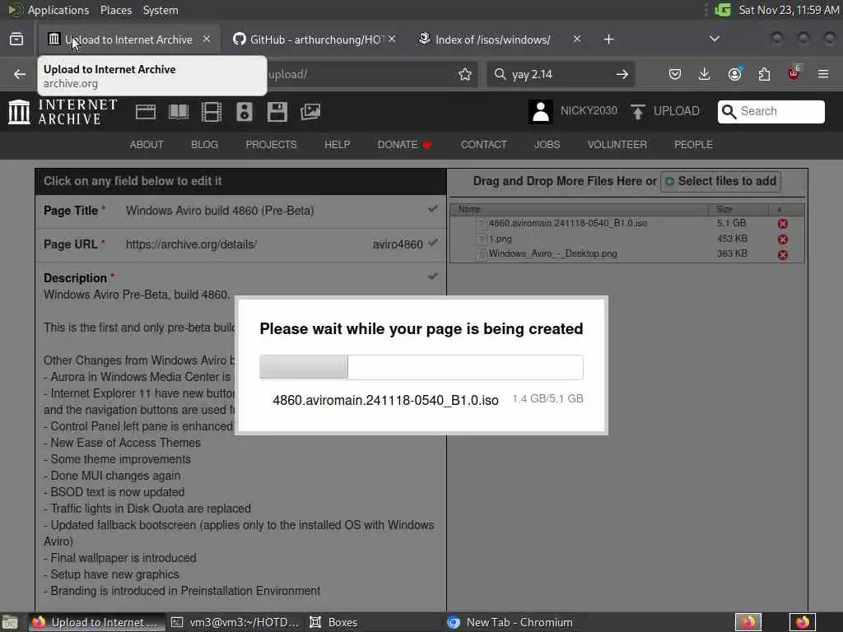Close the Upload to Internet Archive tab
This screenshot has width=843, height=632.
(207, 39)
